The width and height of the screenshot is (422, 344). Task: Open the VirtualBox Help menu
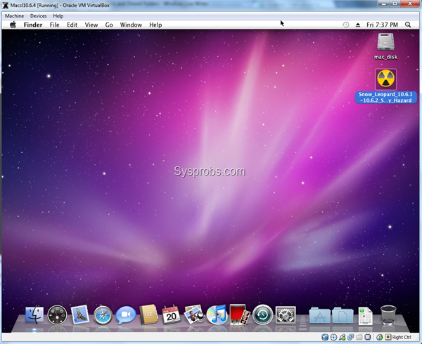pyautogui.click(x=58, y=16)
